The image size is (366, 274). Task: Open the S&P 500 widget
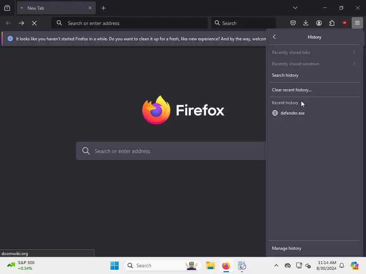pos(21,265)
